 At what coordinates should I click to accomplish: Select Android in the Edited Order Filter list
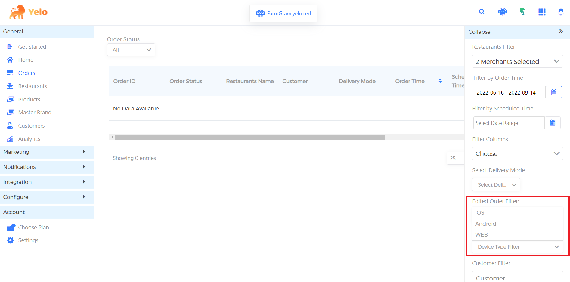tap(485, 224)
